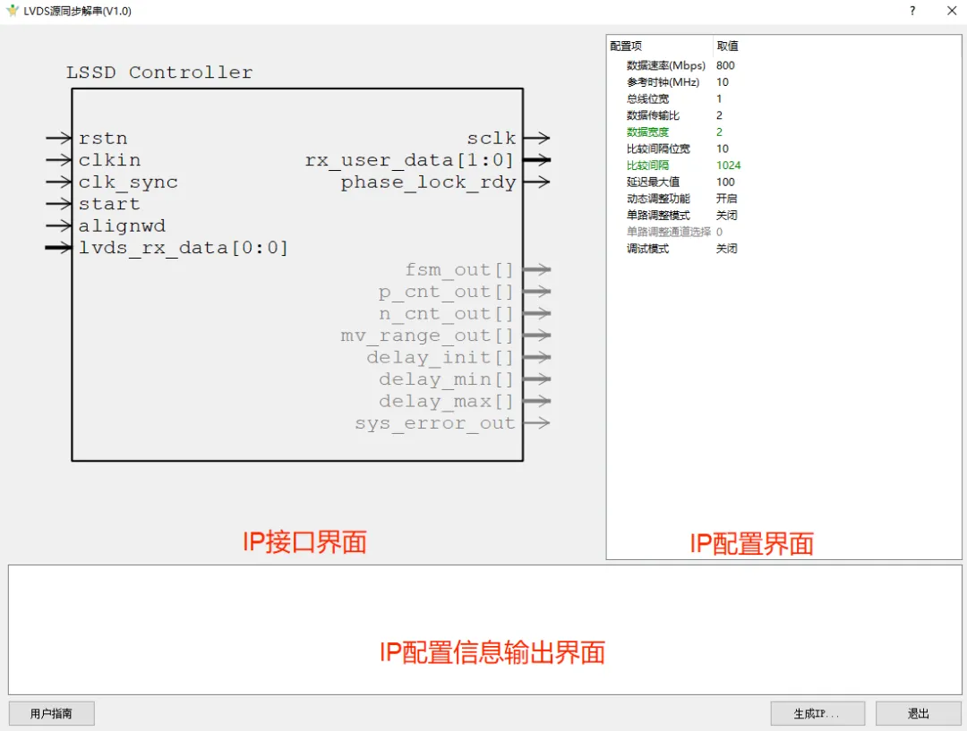Toggle the 调试模式 关闭 setting
The height and width of the screenshot is (731, 967).
(726, 249)
